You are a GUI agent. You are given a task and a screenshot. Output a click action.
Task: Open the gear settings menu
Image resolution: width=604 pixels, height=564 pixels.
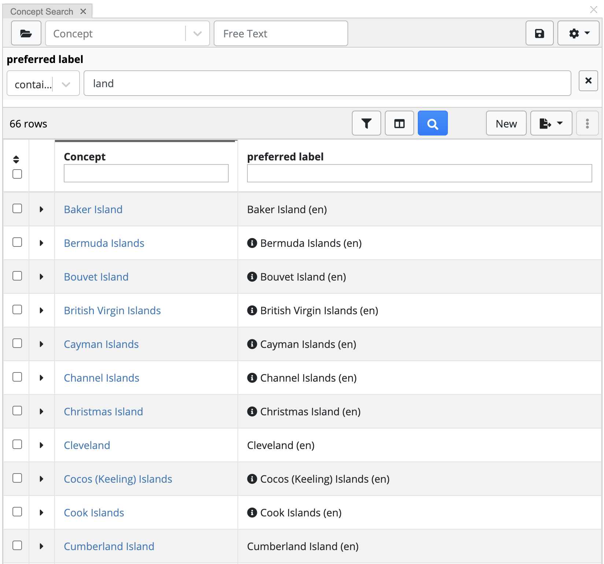coord(578,33)
